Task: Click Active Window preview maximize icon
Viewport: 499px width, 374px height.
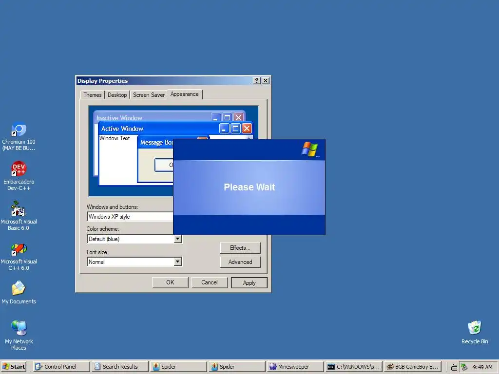Action: click(235, 129)
